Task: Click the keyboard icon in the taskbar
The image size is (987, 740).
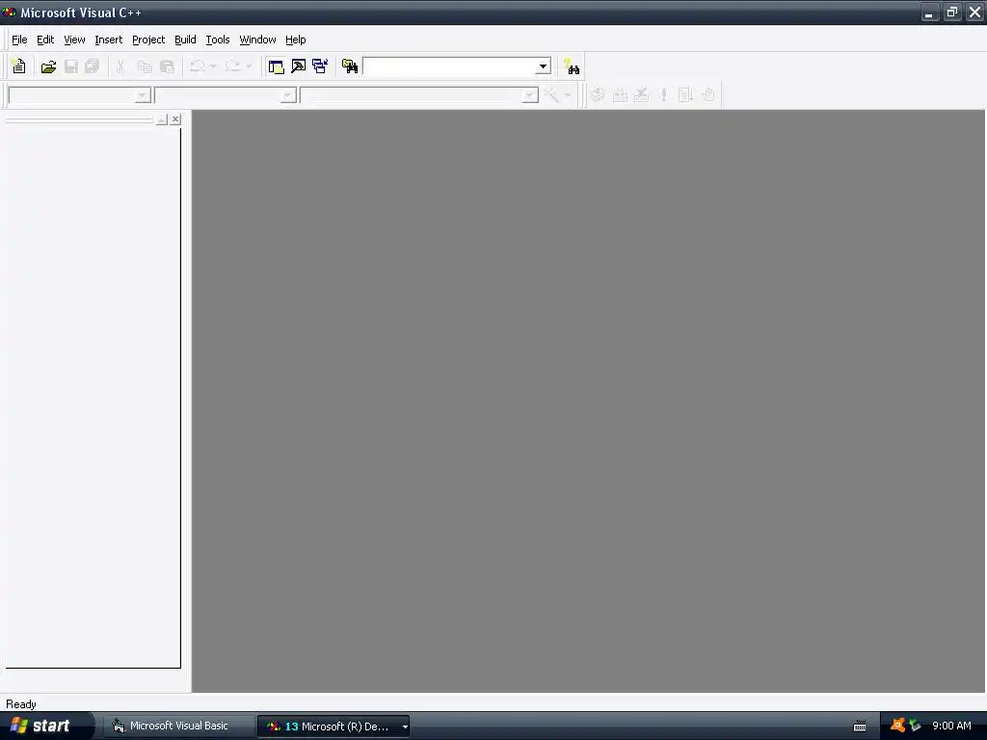Action: click(x=860, y=727)
